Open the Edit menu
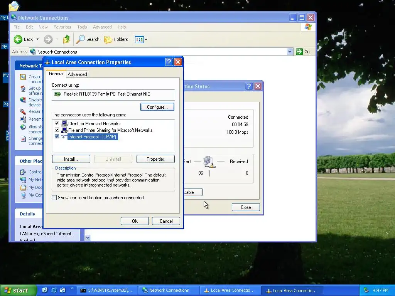395x296 pixels. [29, 27]
